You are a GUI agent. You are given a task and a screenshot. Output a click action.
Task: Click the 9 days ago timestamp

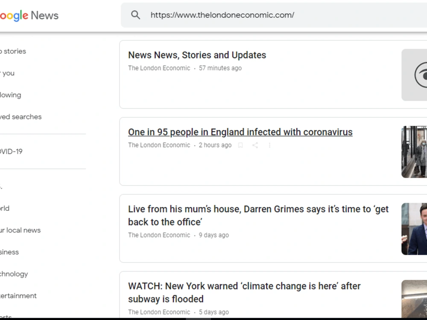click(x=214, y=235)
